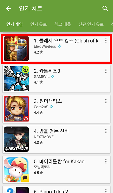Image resolution: width=113 pixels, height=193 pixels.
Task: Select the 인기 게임 tab
Action: tap(15, 24)
